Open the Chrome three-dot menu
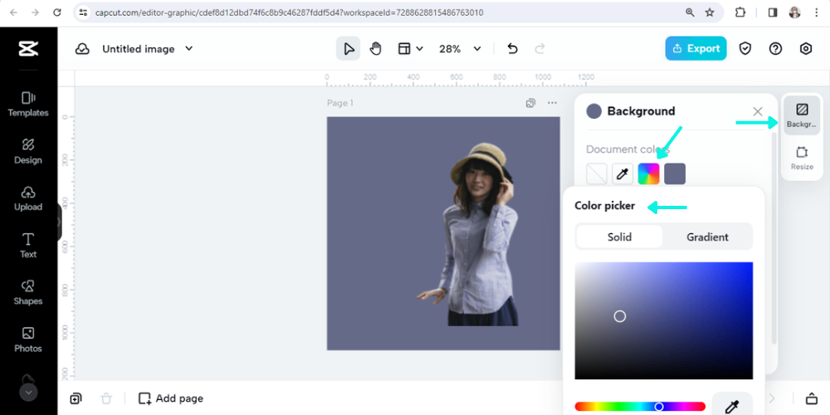830x415 pixels. [x=817, y=12]
